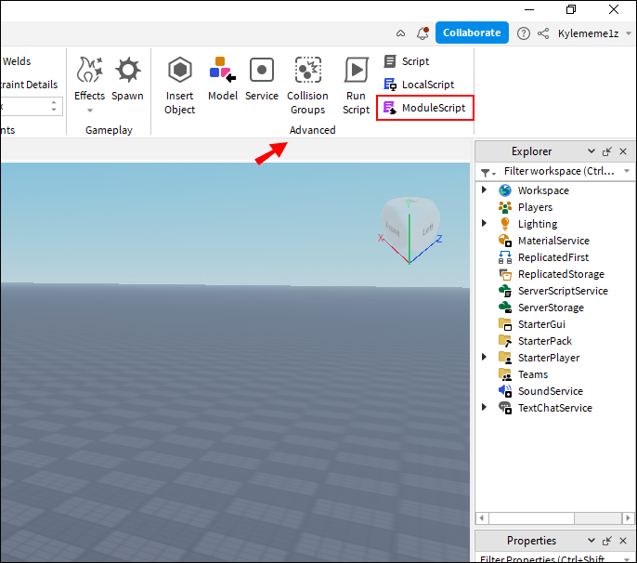The image size is (637, 563).
Task: Expand the Effects dropdown arrow
Action: (x=90, y=111)
